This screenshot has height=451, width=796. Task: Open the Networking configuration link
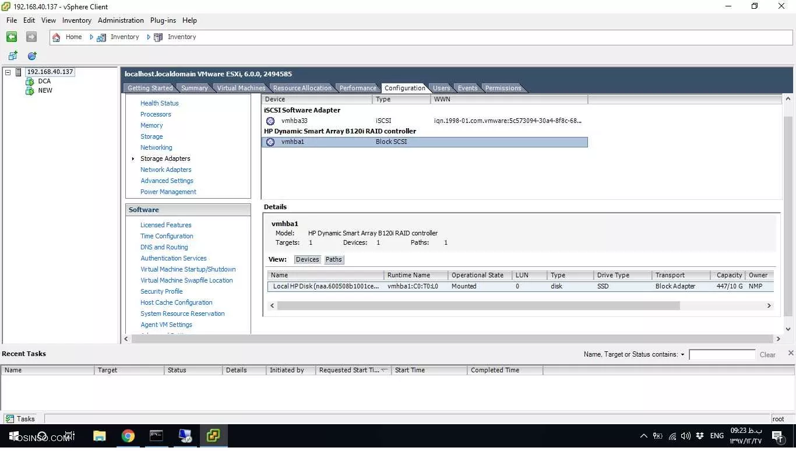point(156,147)
